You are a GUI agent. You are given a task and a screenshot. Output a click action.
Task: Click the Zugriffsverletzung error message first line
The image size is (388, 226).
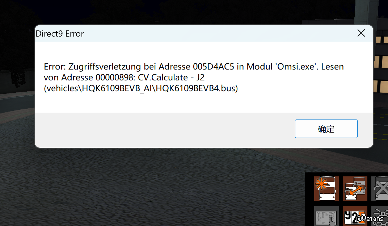(x=194, y=67)
